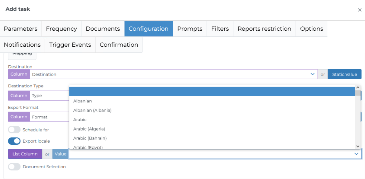
Task: Click the Value button beside List Column
Action: click(60, 154)
